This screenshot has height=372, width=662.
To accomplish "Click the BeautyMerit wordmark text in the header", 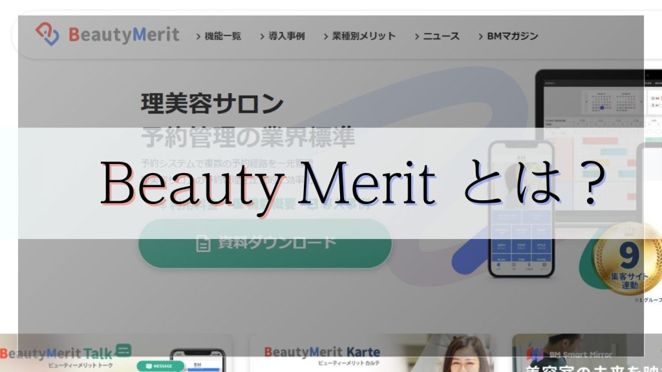I will coord(123,35).
